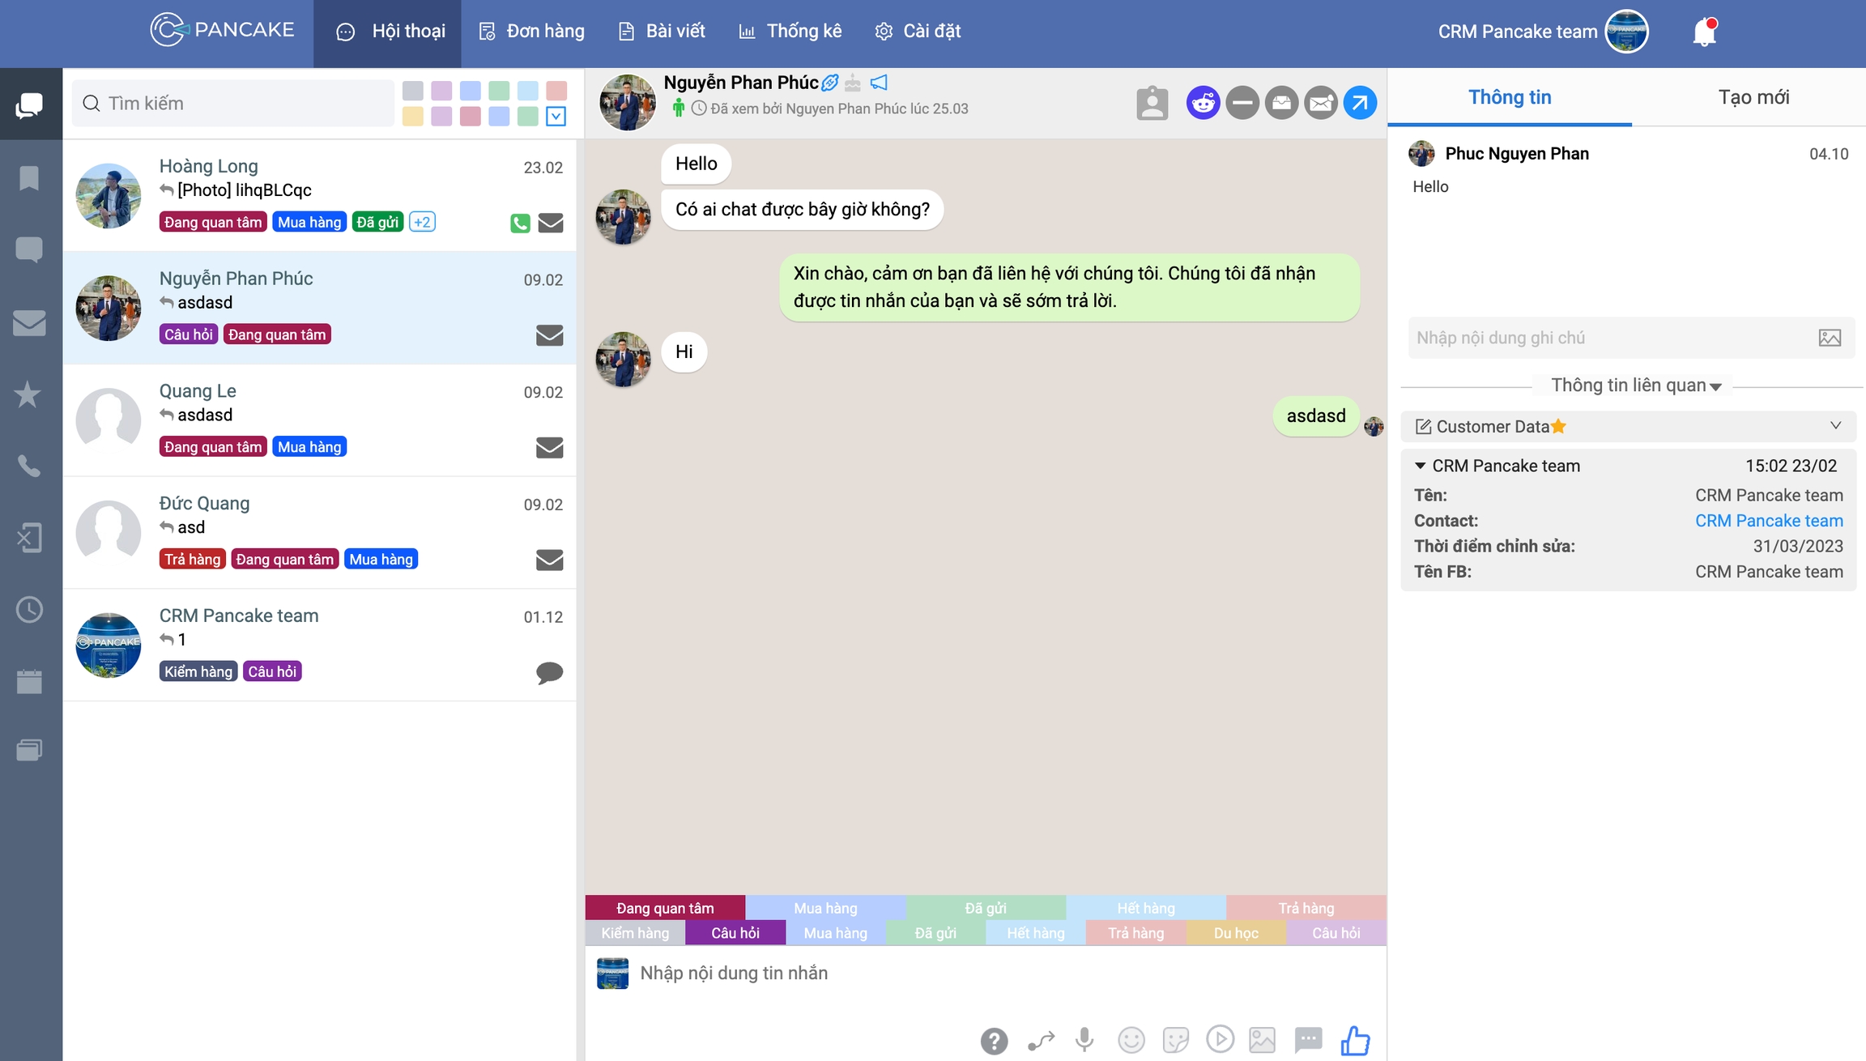Toggle the purple 'Câu hỏi' tag in tag bar
This screenshot has width=1866, height=1061.
pos(735,933)
